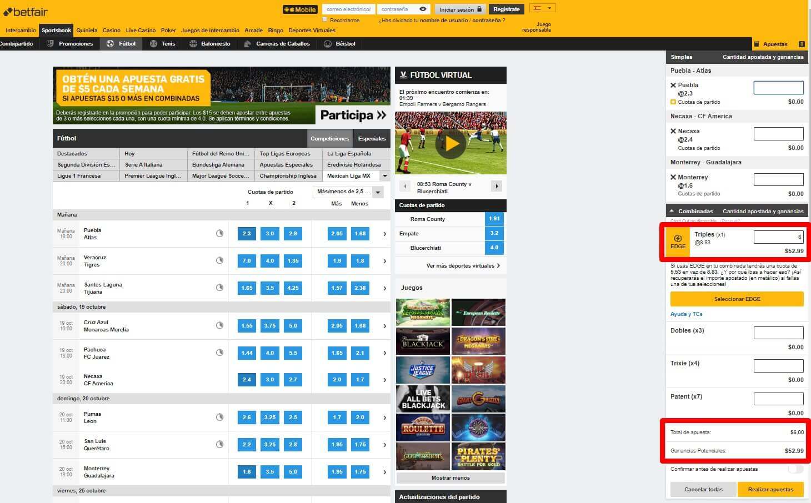This screenshot has width=811, height=503.
Task: Click the Regístrate button
Action: click(506, 9)
